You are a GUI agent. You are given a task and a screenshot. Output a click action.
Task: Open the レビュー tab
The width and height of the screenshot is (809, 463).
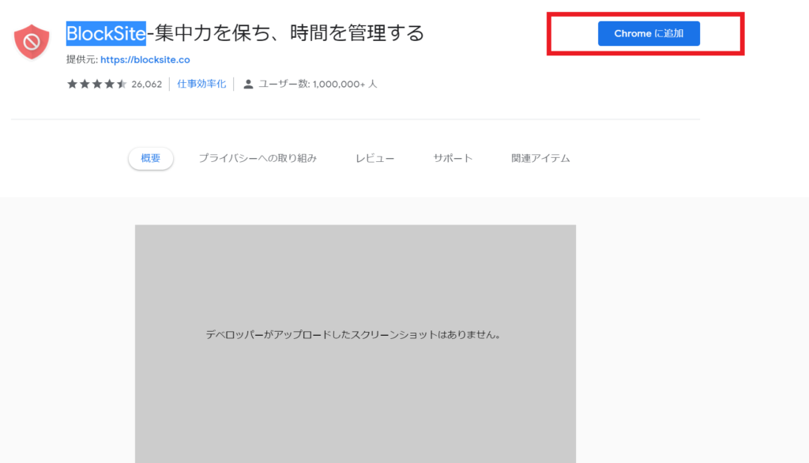click(x=374, y=159)
